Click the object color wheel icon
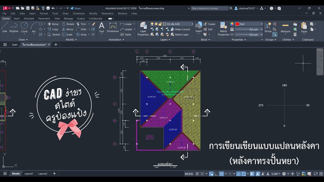Image resolution: width=324 pixels, height=182 pixels. (x=232, y=24)
